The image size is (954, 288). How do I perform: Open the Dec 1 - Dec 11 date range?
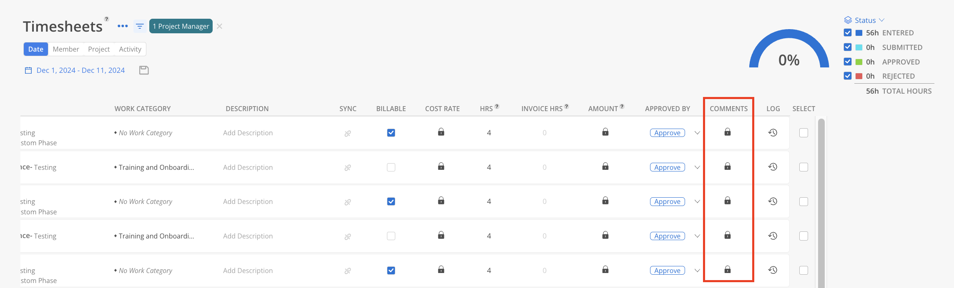80,70
